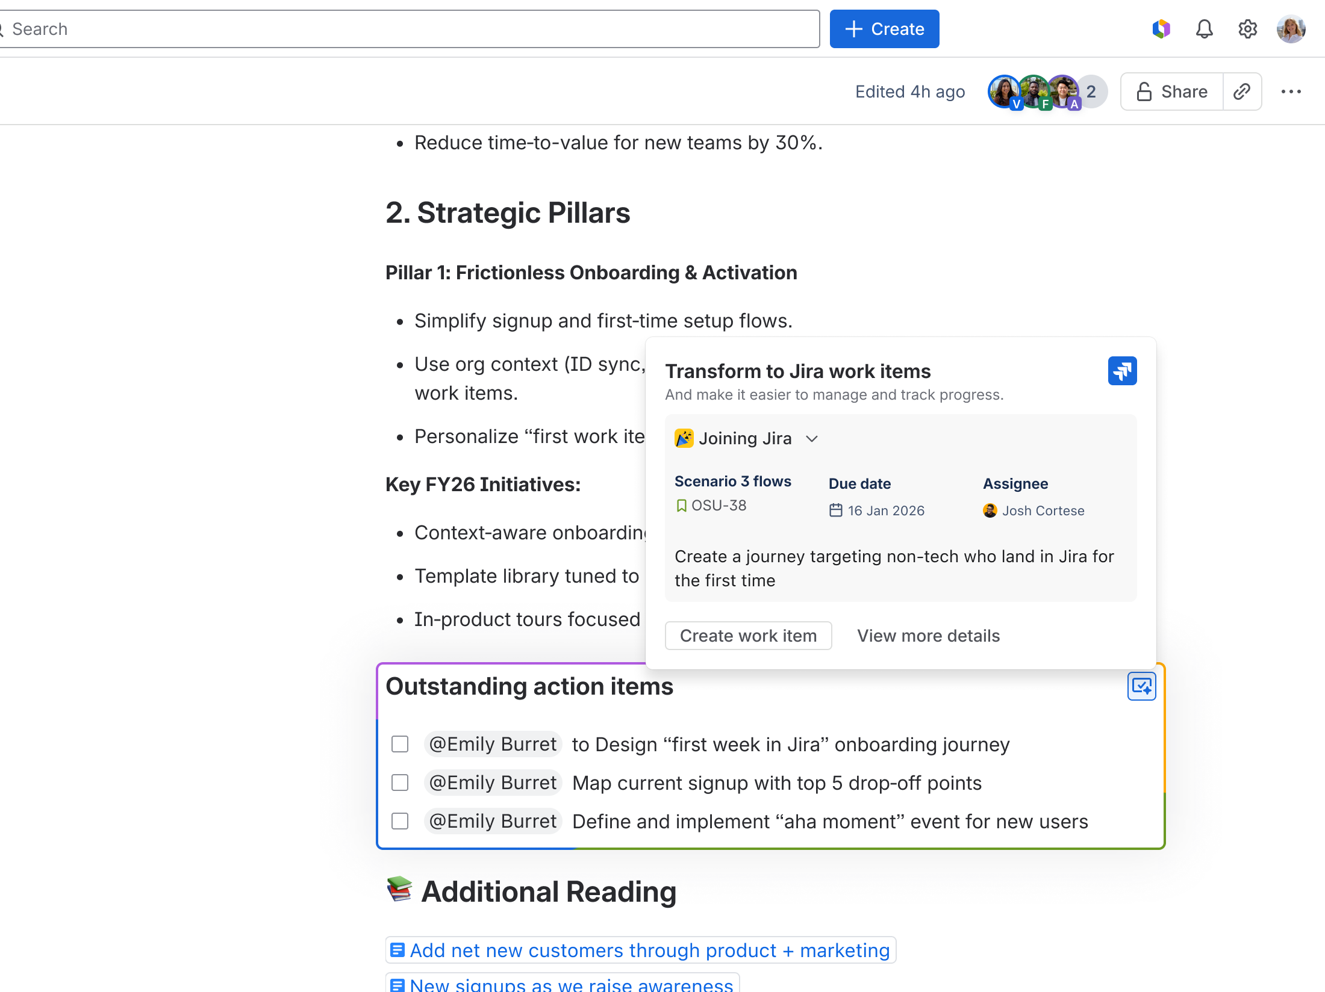
Task: Open the more actions ellipsis menu
Action: 1291,91
